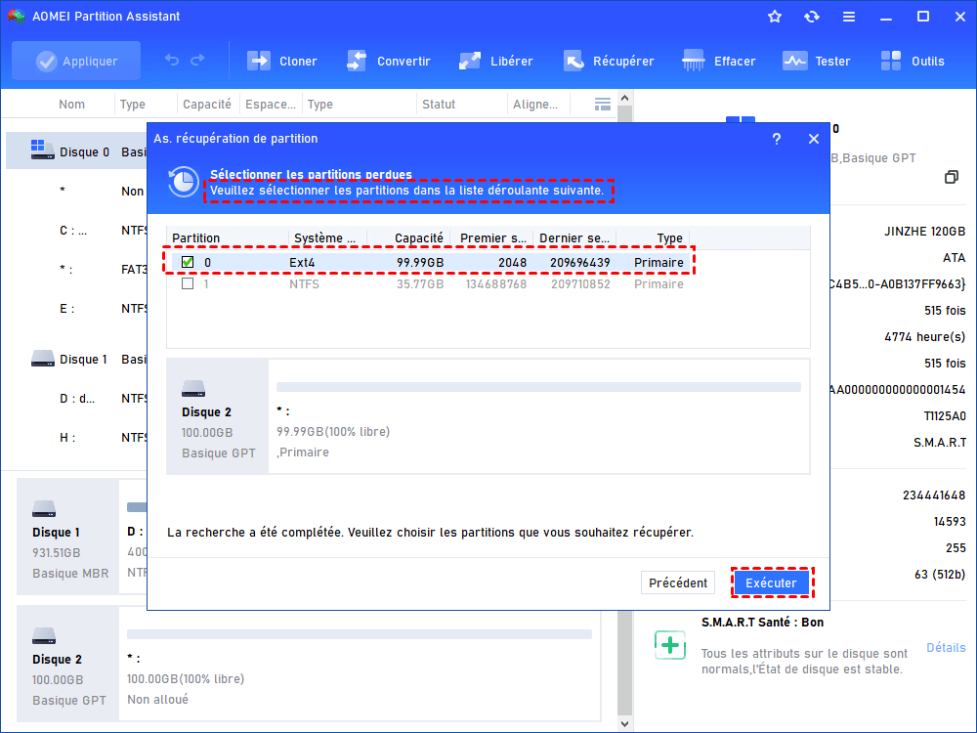Click the Aligne... column header
The height and width of the screenshot is (733, 977).
tap(535, 105)
